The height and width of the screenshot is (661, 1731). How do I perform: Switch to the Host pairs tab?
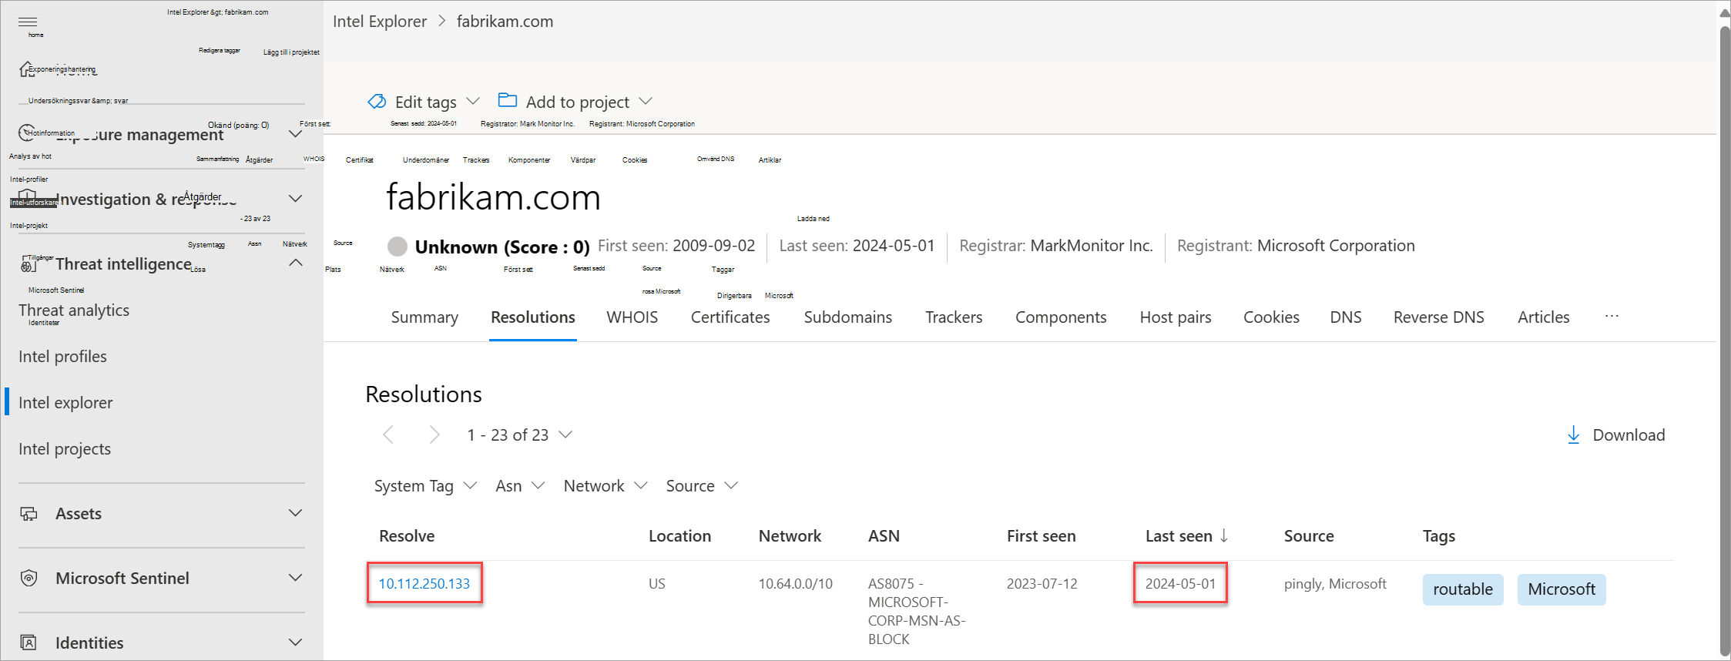1176,317
